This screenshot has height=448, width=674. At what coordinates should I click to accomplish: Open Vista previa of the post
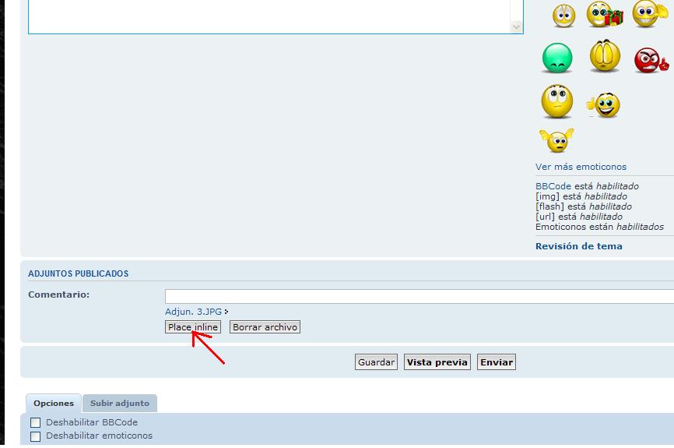click(437, 362)
